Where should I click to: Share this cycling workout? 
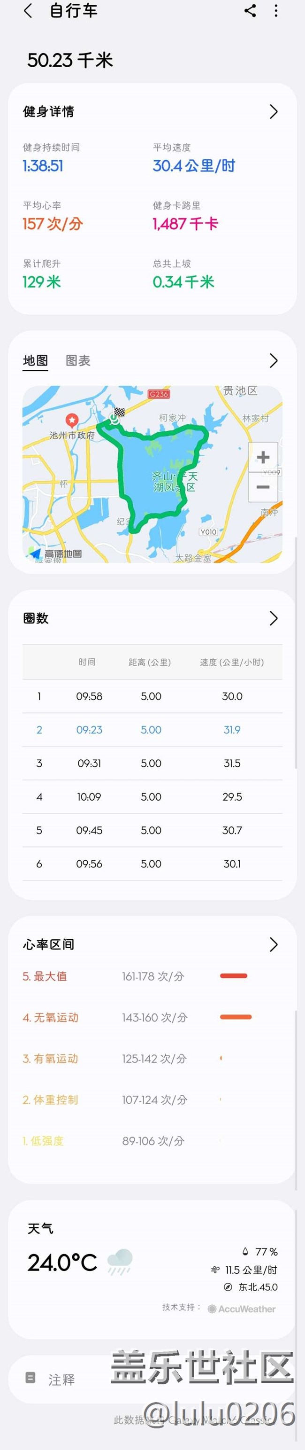[x=251, y=11]
